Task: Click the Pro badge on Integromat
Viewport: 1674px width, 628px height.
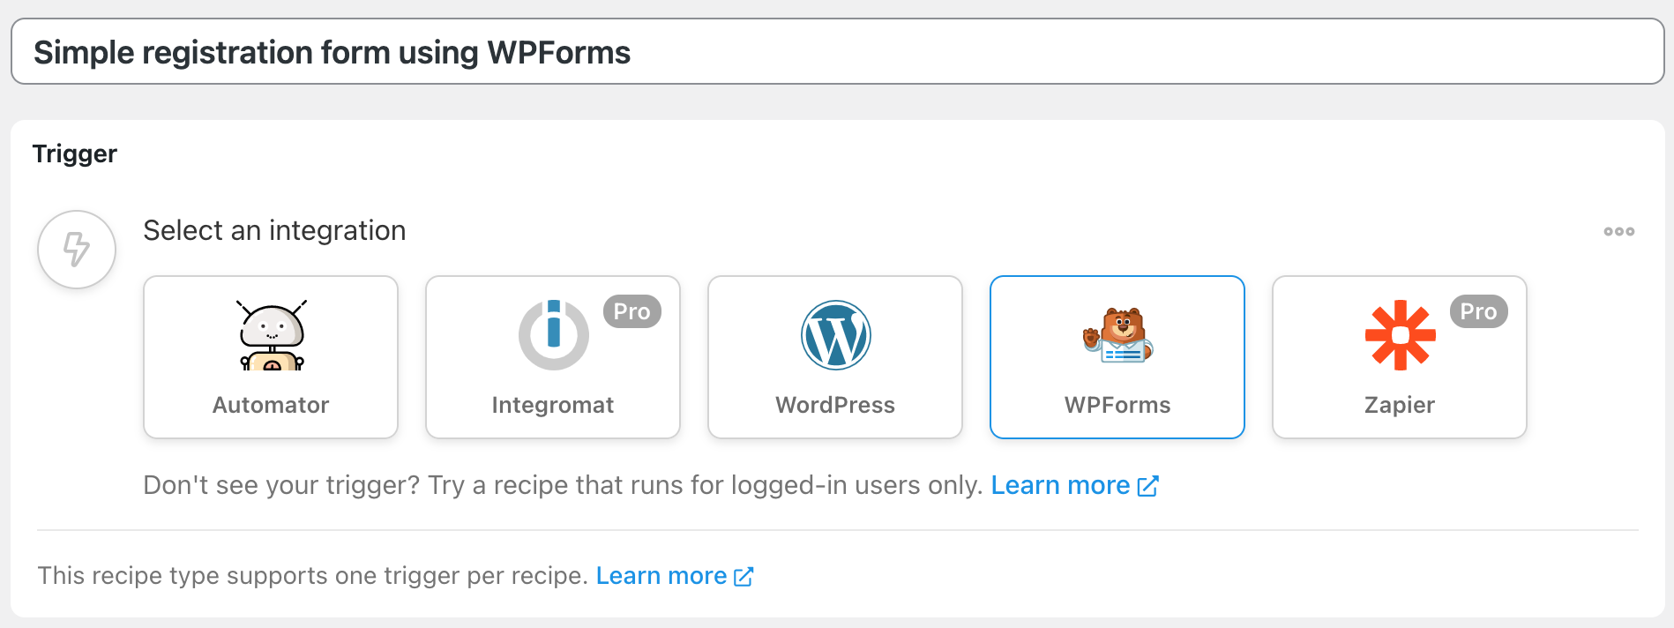Action: click(632, 311)
